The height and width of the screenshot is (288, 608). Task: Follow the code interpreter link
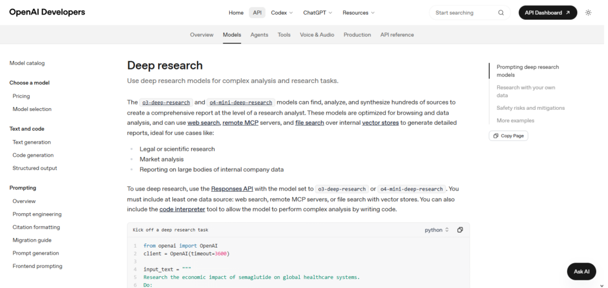click(x=182, y=209)
